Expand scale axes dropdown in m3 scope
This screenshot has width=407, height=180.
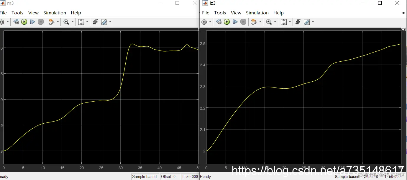[x=87, y=22]
